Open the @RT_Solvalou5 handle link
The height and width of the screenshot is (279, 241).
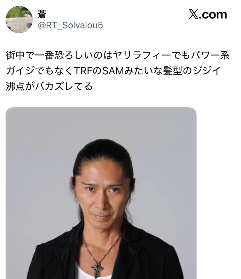click(70, 25)
